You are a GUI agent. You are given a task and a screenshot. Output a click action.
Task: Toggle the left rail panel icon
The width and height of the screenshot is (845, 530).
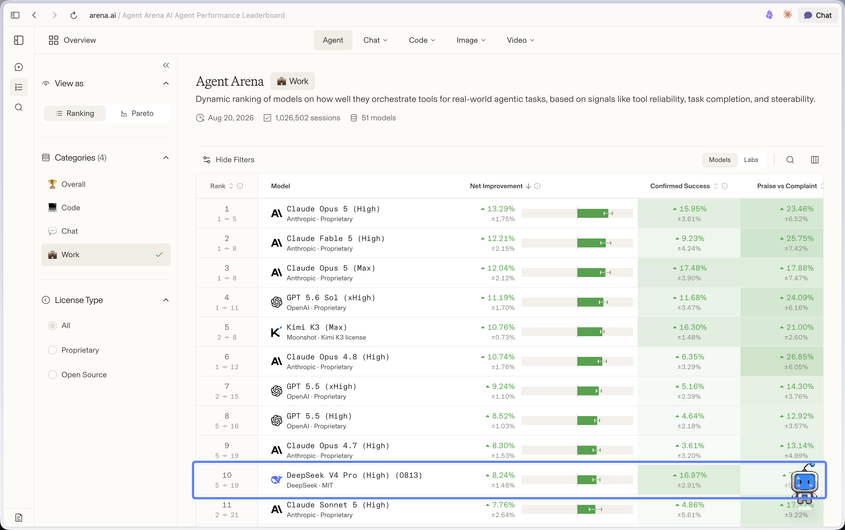pos(19,40)
